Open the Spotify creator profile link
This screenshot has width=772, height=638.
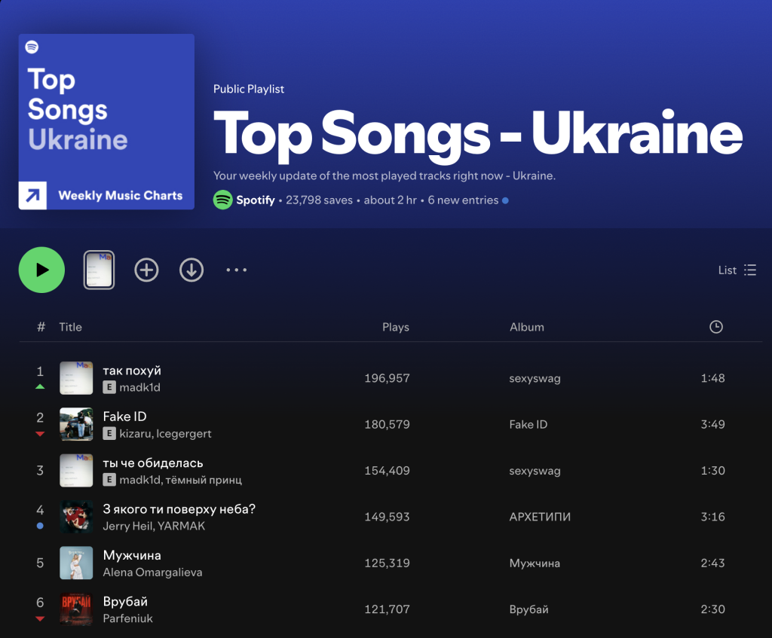click(x=255, y=200)
